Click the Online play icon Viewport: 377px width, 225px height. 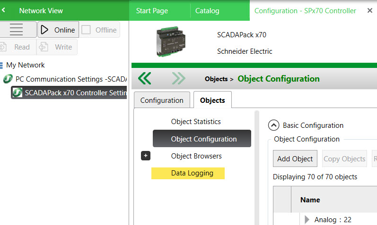click(x=44, y=30)
